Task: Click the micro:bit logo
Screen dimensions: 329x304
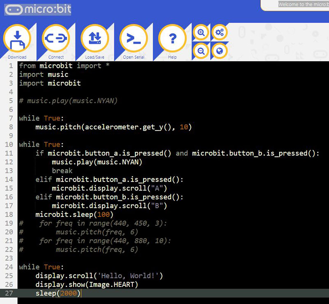Action: pos(38,9)
